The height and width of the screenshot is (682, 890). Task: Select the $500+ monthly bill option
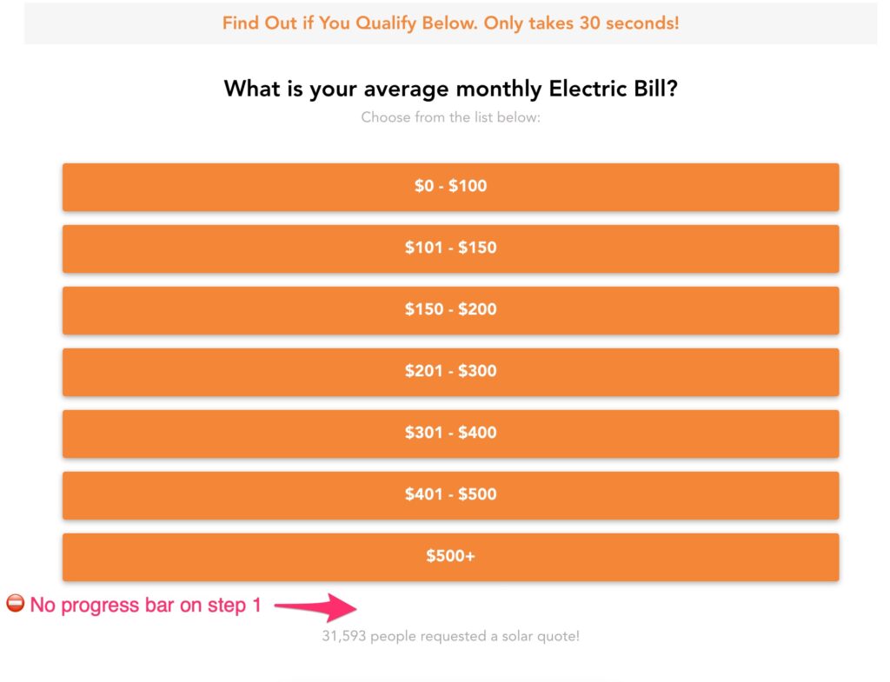pyautogui.click(x=449, y=556)
